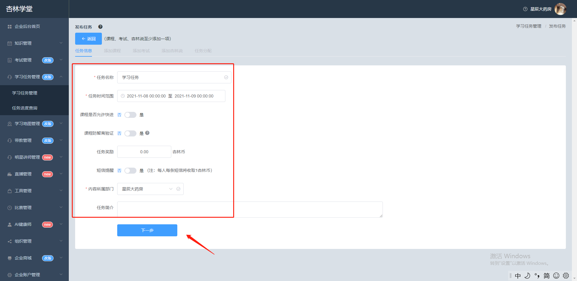Click the clock icon in date range field
This screenshot has width=577, height=281.
[123, 96]
